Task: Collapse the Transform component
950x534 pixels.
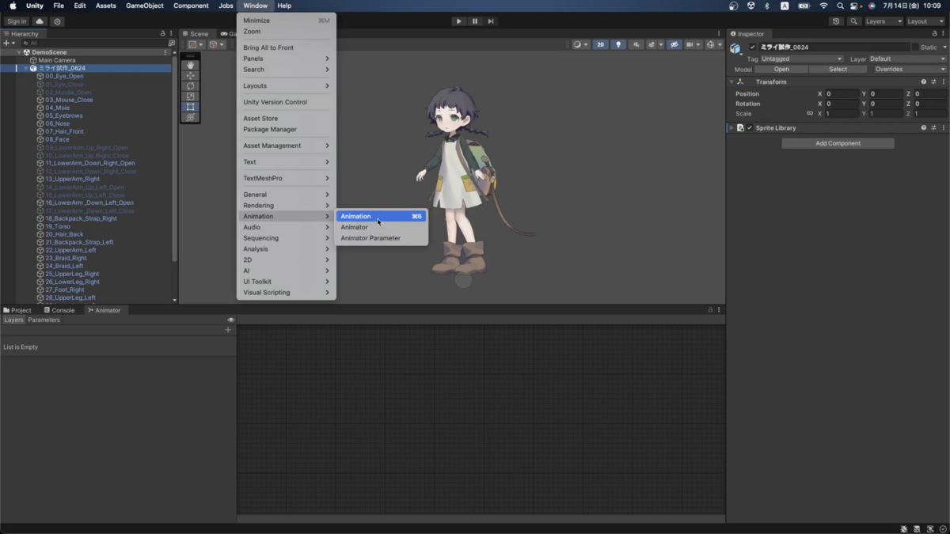Action: click(x=731, y=81)
